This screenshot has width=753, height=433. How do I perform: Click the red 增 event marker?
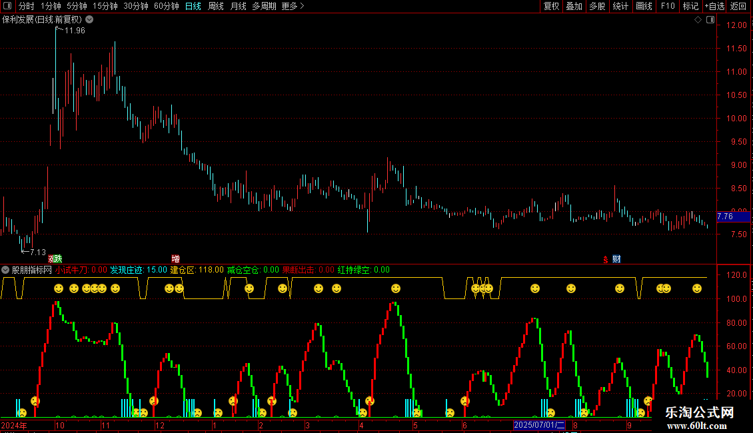click(176, 258)
